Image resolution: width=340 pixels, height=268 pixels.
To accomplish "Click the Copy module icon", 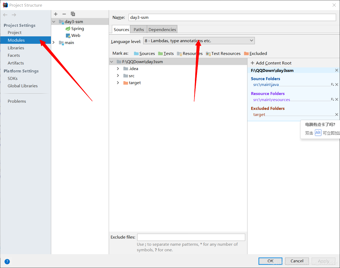I will [x=73, y=14].
